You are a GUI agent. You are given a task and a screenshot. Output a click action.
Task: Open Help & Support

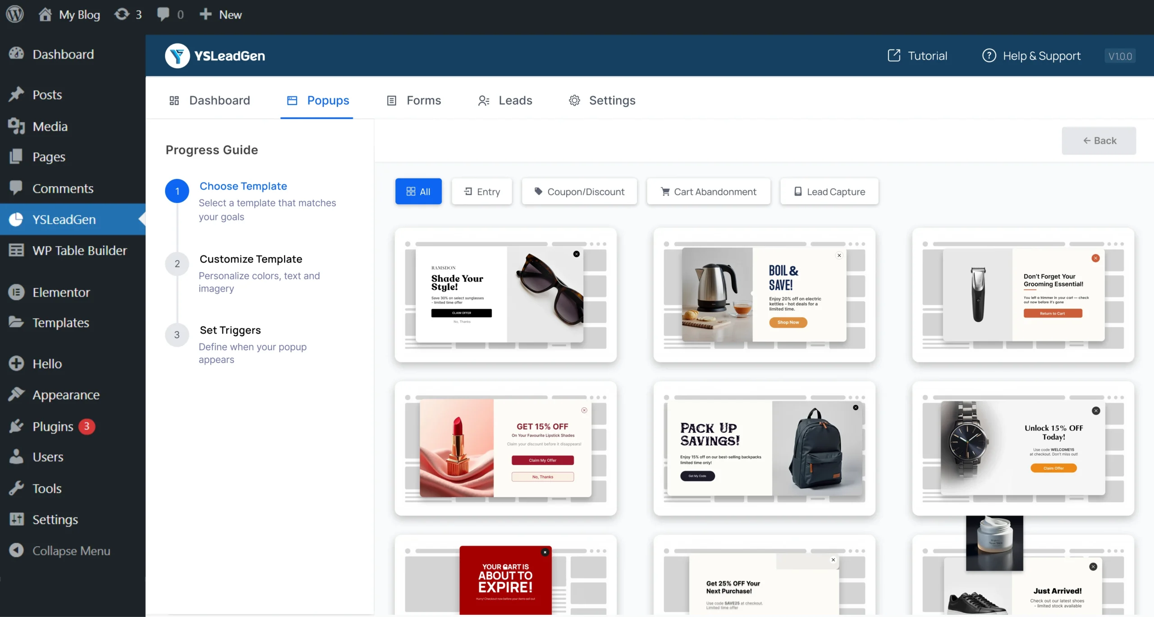point(1031,55)
